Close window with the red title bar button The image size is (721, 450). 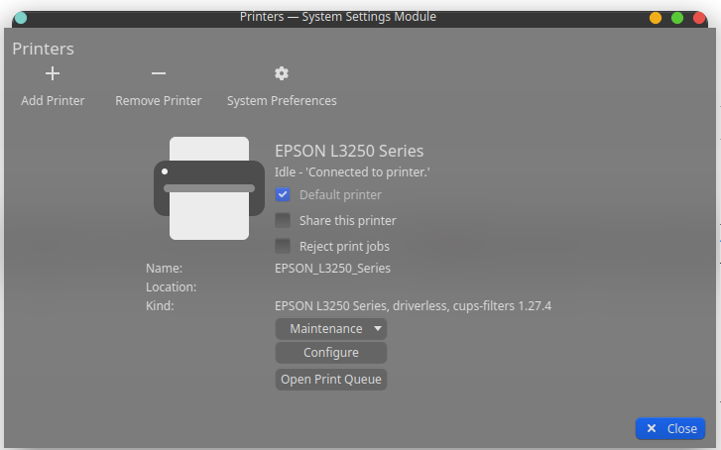point(699,18)
